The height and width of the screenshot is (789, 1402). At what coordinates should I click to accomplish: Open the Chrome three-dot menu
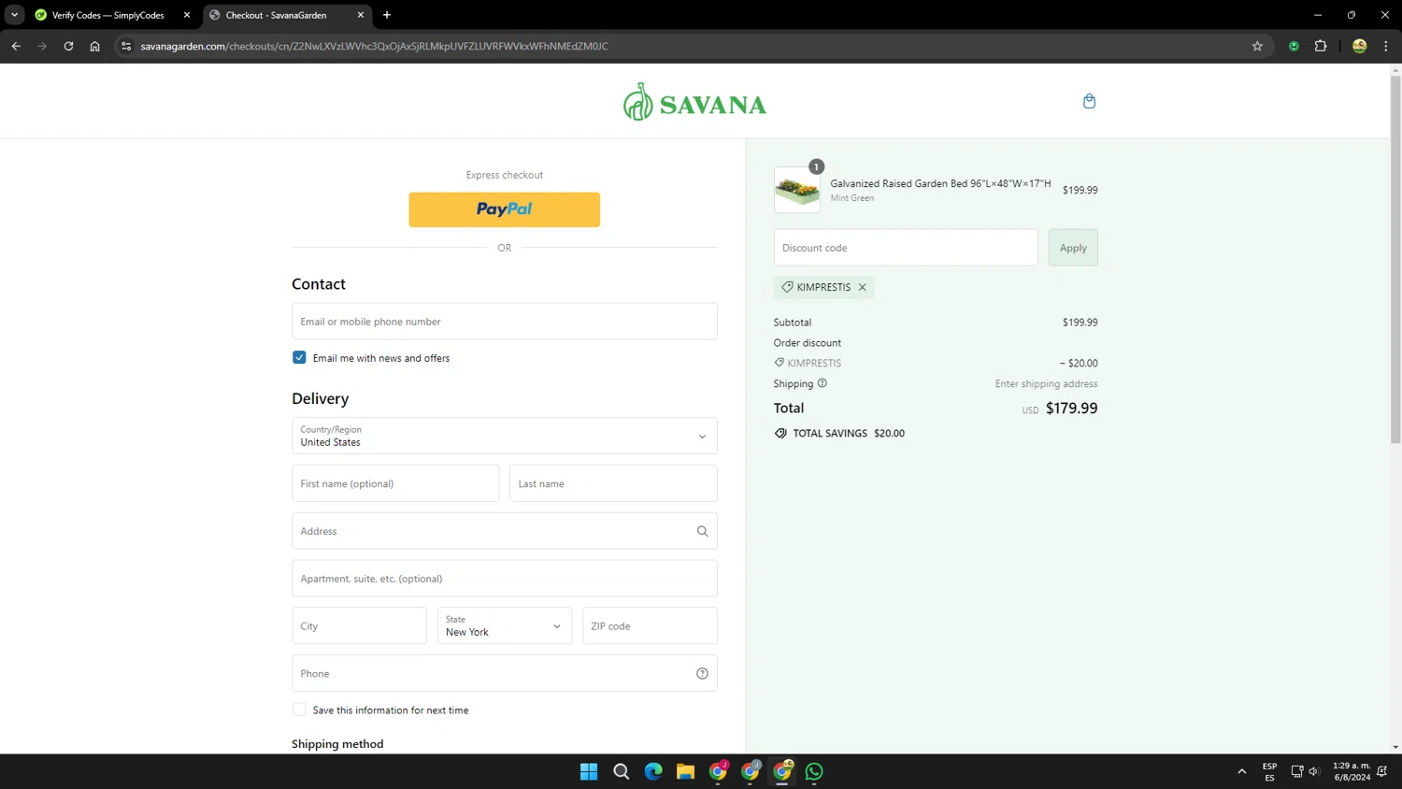click(x=1385, y=46)
